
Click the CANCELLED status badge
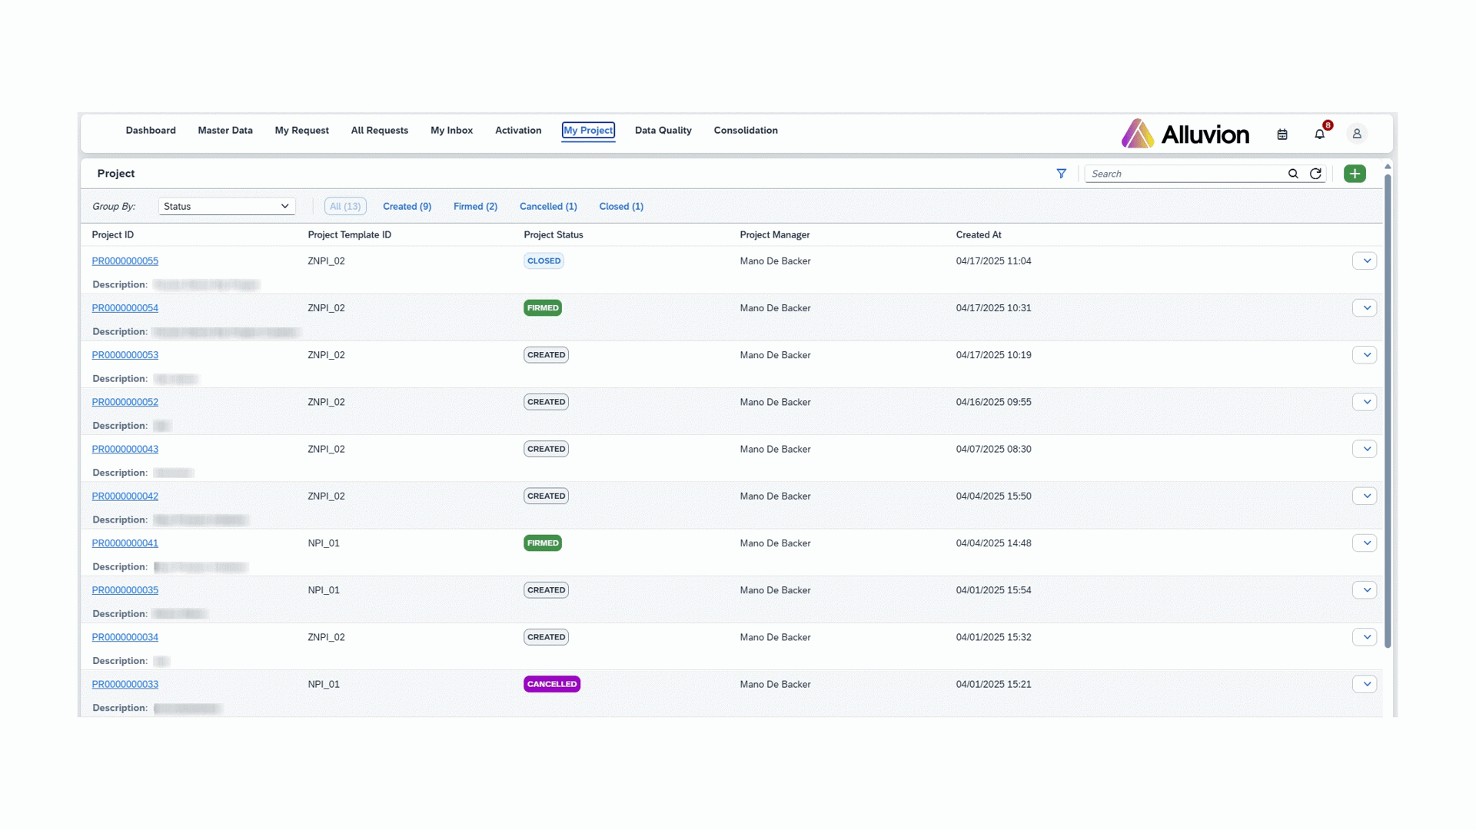552,684
